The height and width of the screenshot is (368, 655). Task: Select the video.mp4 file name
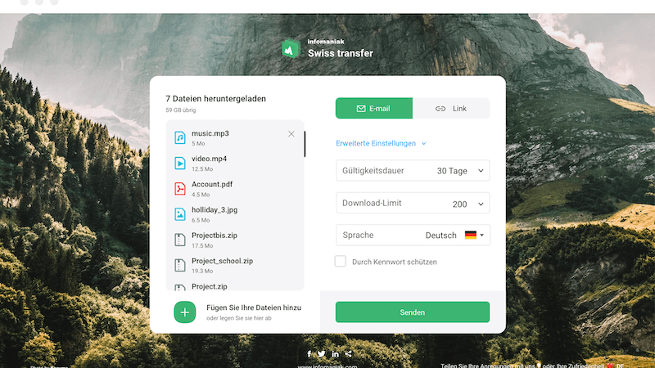210,159
